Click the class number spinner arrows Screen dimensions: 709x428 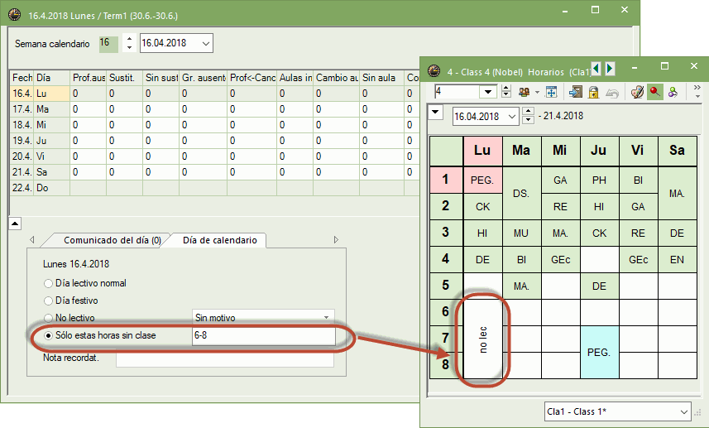coord(506,92)
